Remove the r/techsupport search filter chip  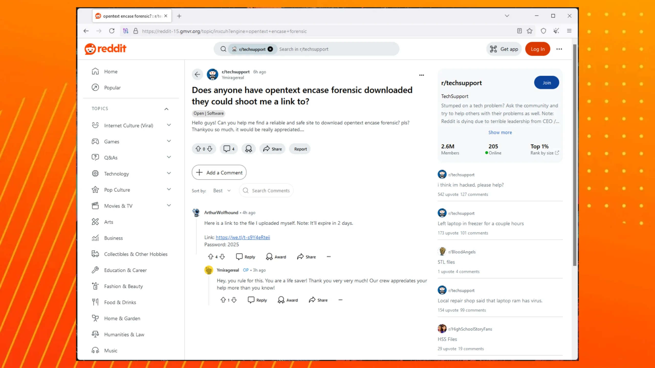click(x=270, y=49)
